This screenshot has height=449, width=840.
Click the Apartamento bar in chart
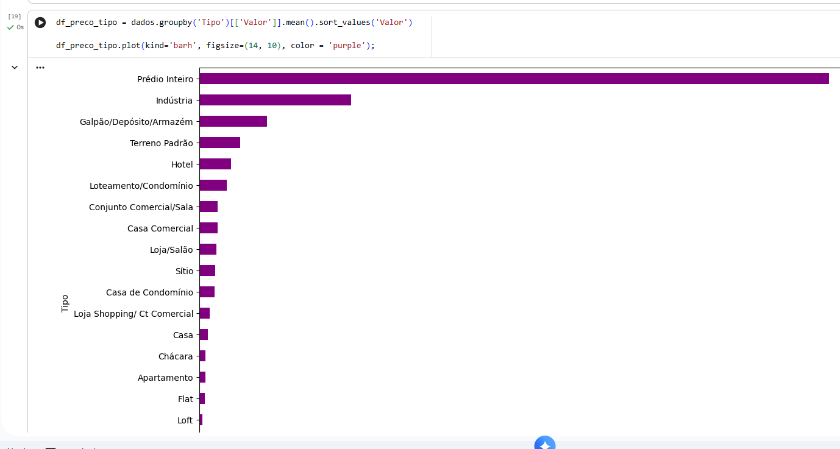tap(202, 377)
